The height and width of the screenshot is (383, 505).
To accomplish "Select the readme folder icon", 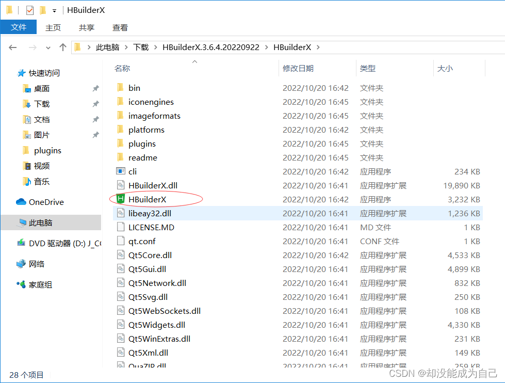I will pyautogui.click(x=121, y=157).
